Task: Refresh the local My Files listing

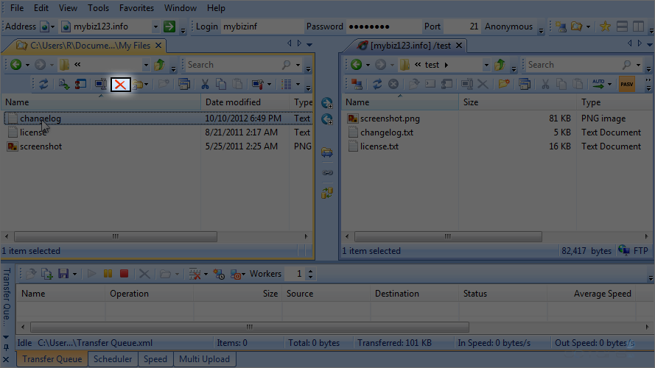Action: tap(43, 85)
